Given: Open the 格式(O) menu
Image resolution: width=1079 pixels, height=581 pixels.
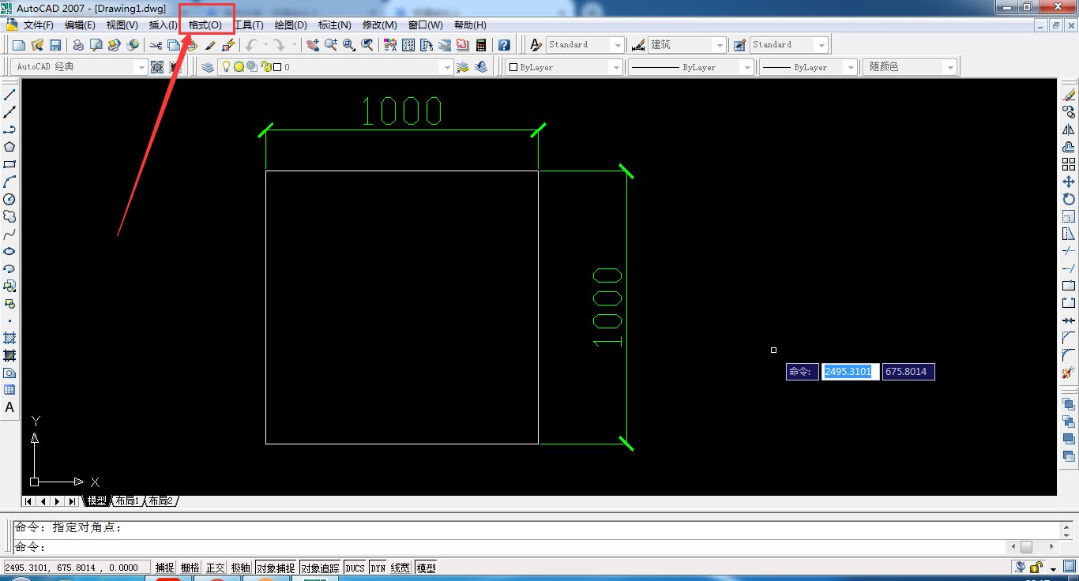Looking at the screenshot, I should click(x=205, y=25).
